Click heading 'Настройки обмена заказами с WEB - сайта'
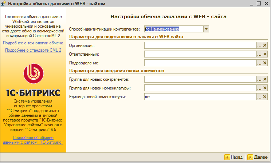Screen dimensions: 271x163 coord(168,17)
